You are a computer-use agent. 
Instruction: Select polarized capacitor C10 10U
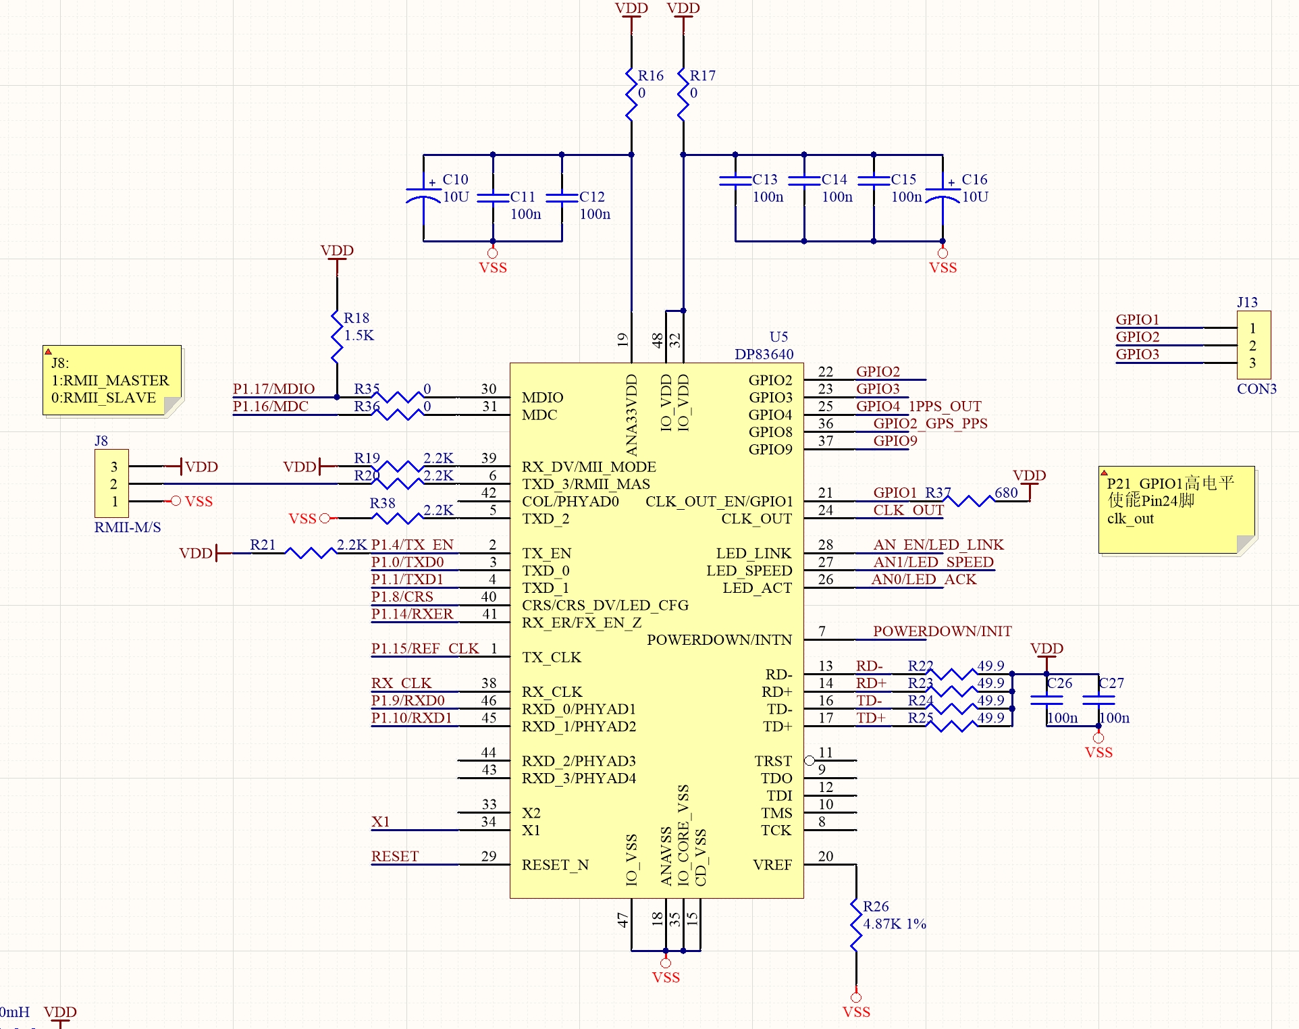(x=423, y=197)
